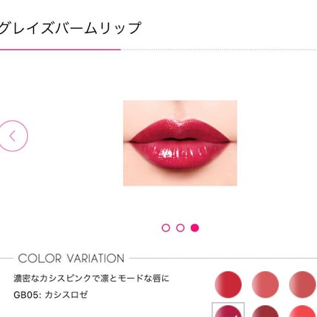317x317 pixels.
Task: Choose the coral pink color swatch
Action: pyautogui.click(x=265, y=285)
